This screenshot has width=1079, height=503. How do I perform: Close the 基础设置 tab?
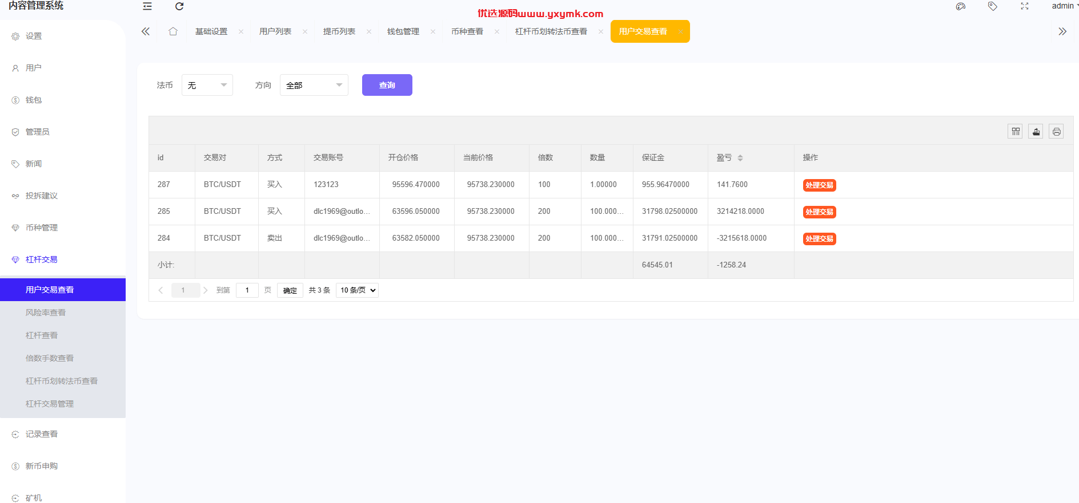[241, 32]
